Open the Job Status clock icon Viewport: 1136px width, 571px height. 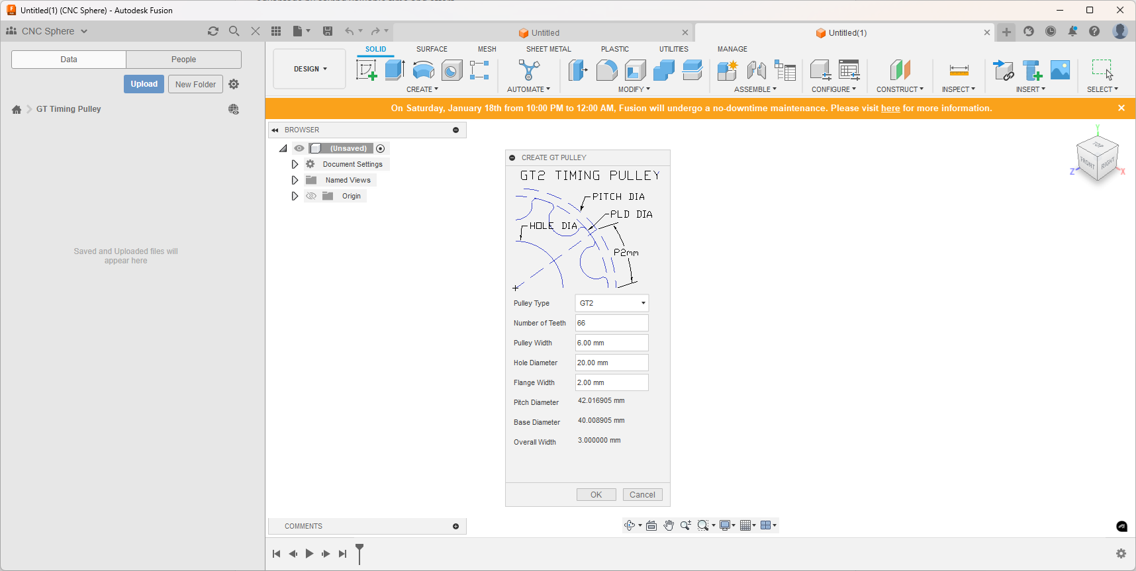(x=1051, y=31)
